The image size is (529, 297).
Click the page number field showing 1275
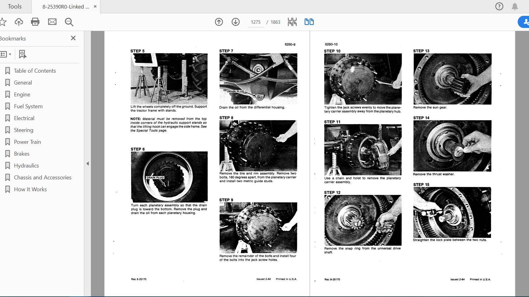(x=256, y=22)
